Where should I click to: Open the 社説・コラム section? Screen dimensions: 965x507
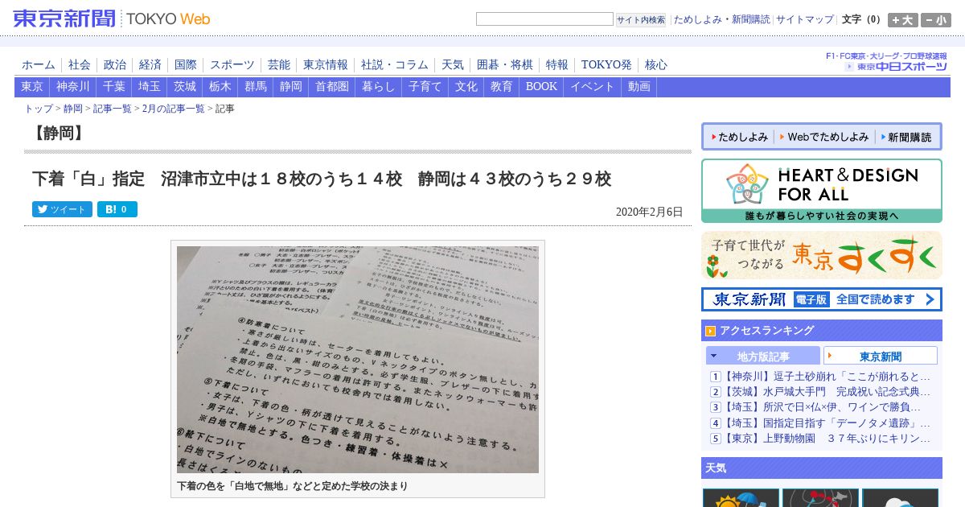tap(395, 64)
